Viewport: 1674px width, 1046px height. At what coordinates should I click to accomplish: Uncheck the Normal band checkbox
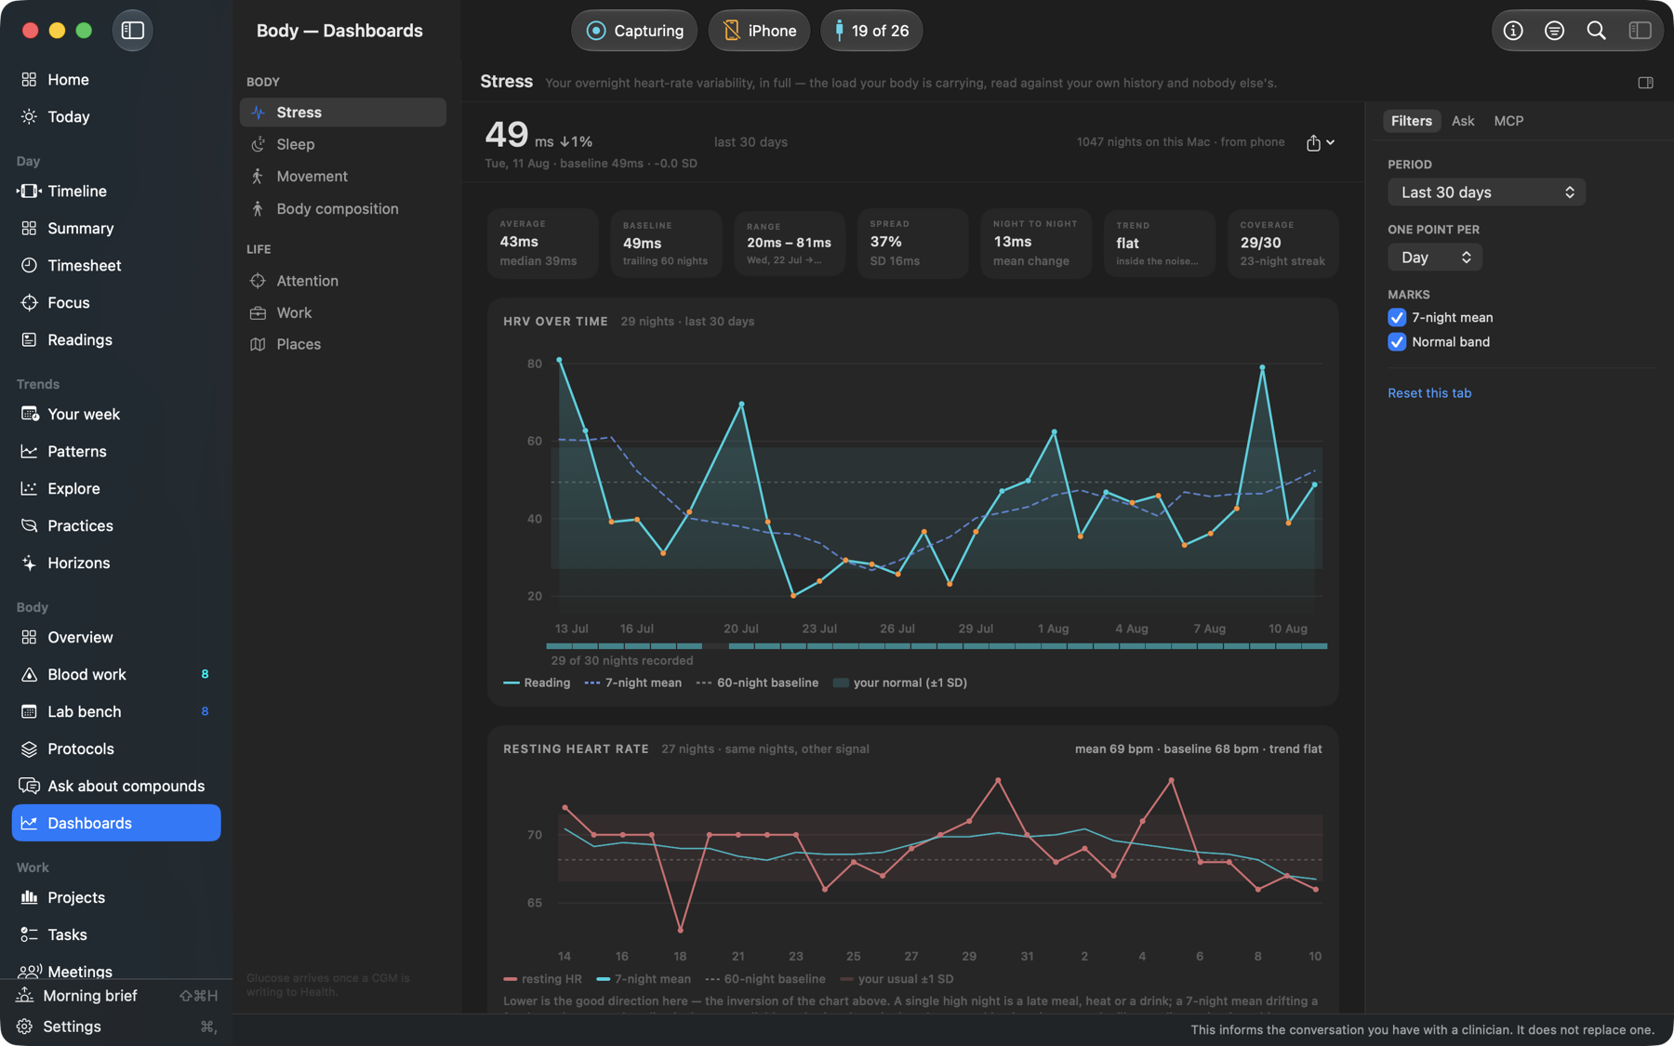click(x=1397, y=342)
